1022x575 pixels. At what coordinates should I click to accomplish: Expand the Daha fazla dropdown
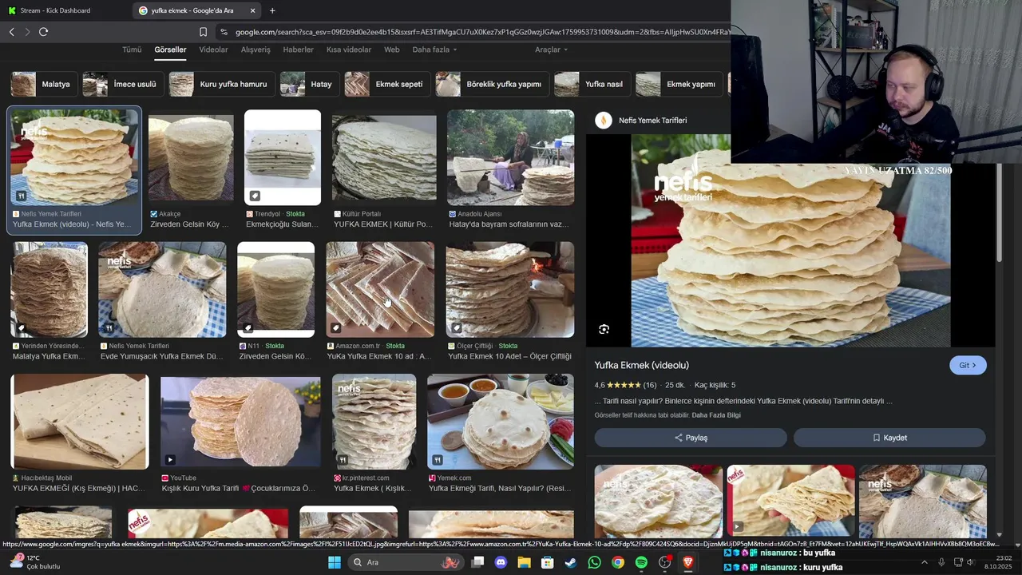click(x=434, y=50)
